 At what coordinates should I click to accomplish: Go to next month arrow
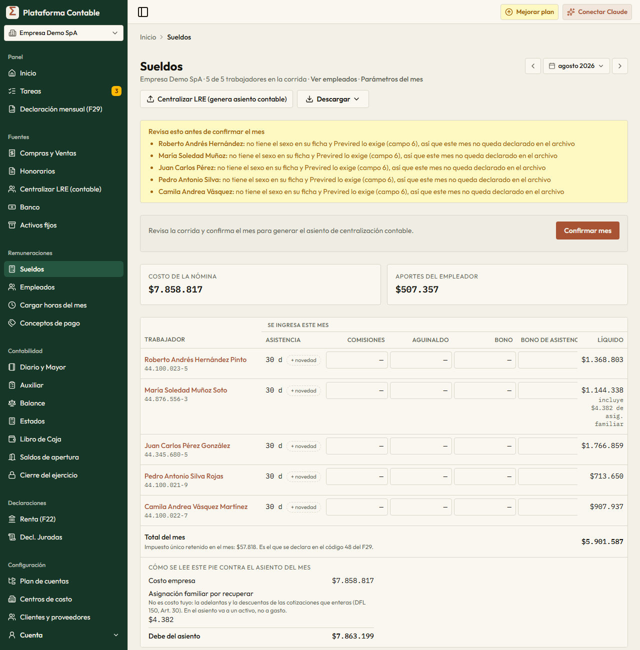tap(620, 66)
